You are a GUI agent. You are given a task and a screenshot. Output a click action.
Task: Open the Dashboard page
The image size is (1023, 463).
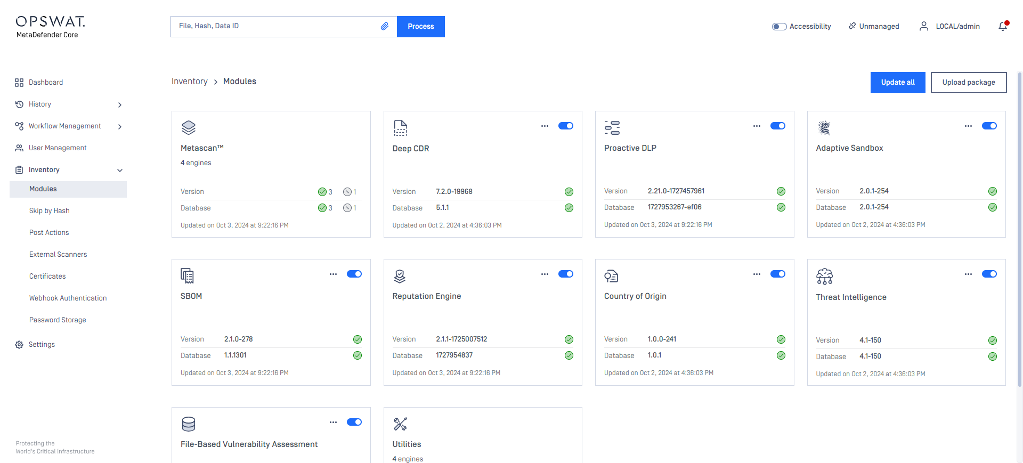point(46,83)
